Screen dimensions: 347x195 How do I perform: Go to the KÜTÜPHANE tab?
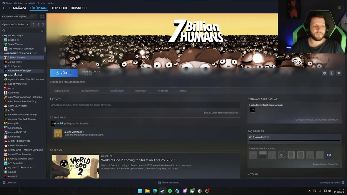39,8
